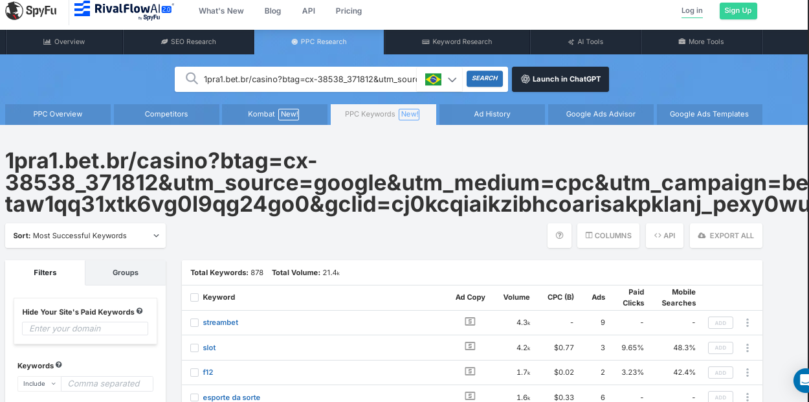Click ADD button for f12 row
Viewport: 809px width, 402px height.
pyautogui.click(x=720, y=372)
